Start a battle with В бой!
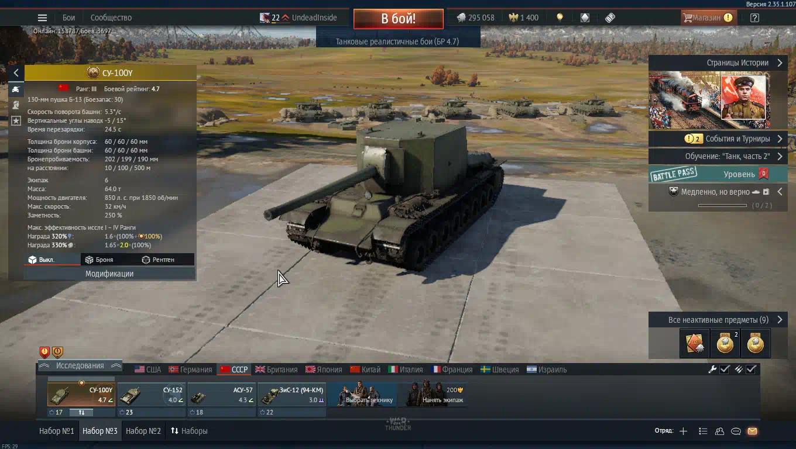The width and height of the screenshot is (796, 449). (399, 19)
